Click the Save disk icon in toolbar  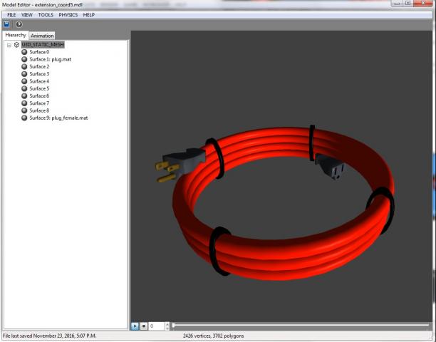(7, 24)
